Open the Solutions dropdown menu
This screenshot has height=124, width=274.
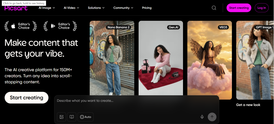click(96, 8)
